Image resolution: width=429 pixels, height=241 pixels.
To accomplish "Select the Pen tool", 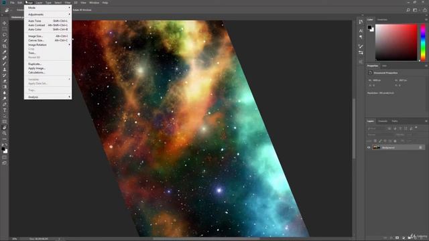I will coord(5,104).
